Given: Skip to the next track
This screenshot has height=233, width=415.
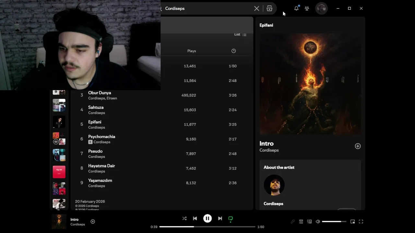Looking at the screenshot, I should pos(220,218).
